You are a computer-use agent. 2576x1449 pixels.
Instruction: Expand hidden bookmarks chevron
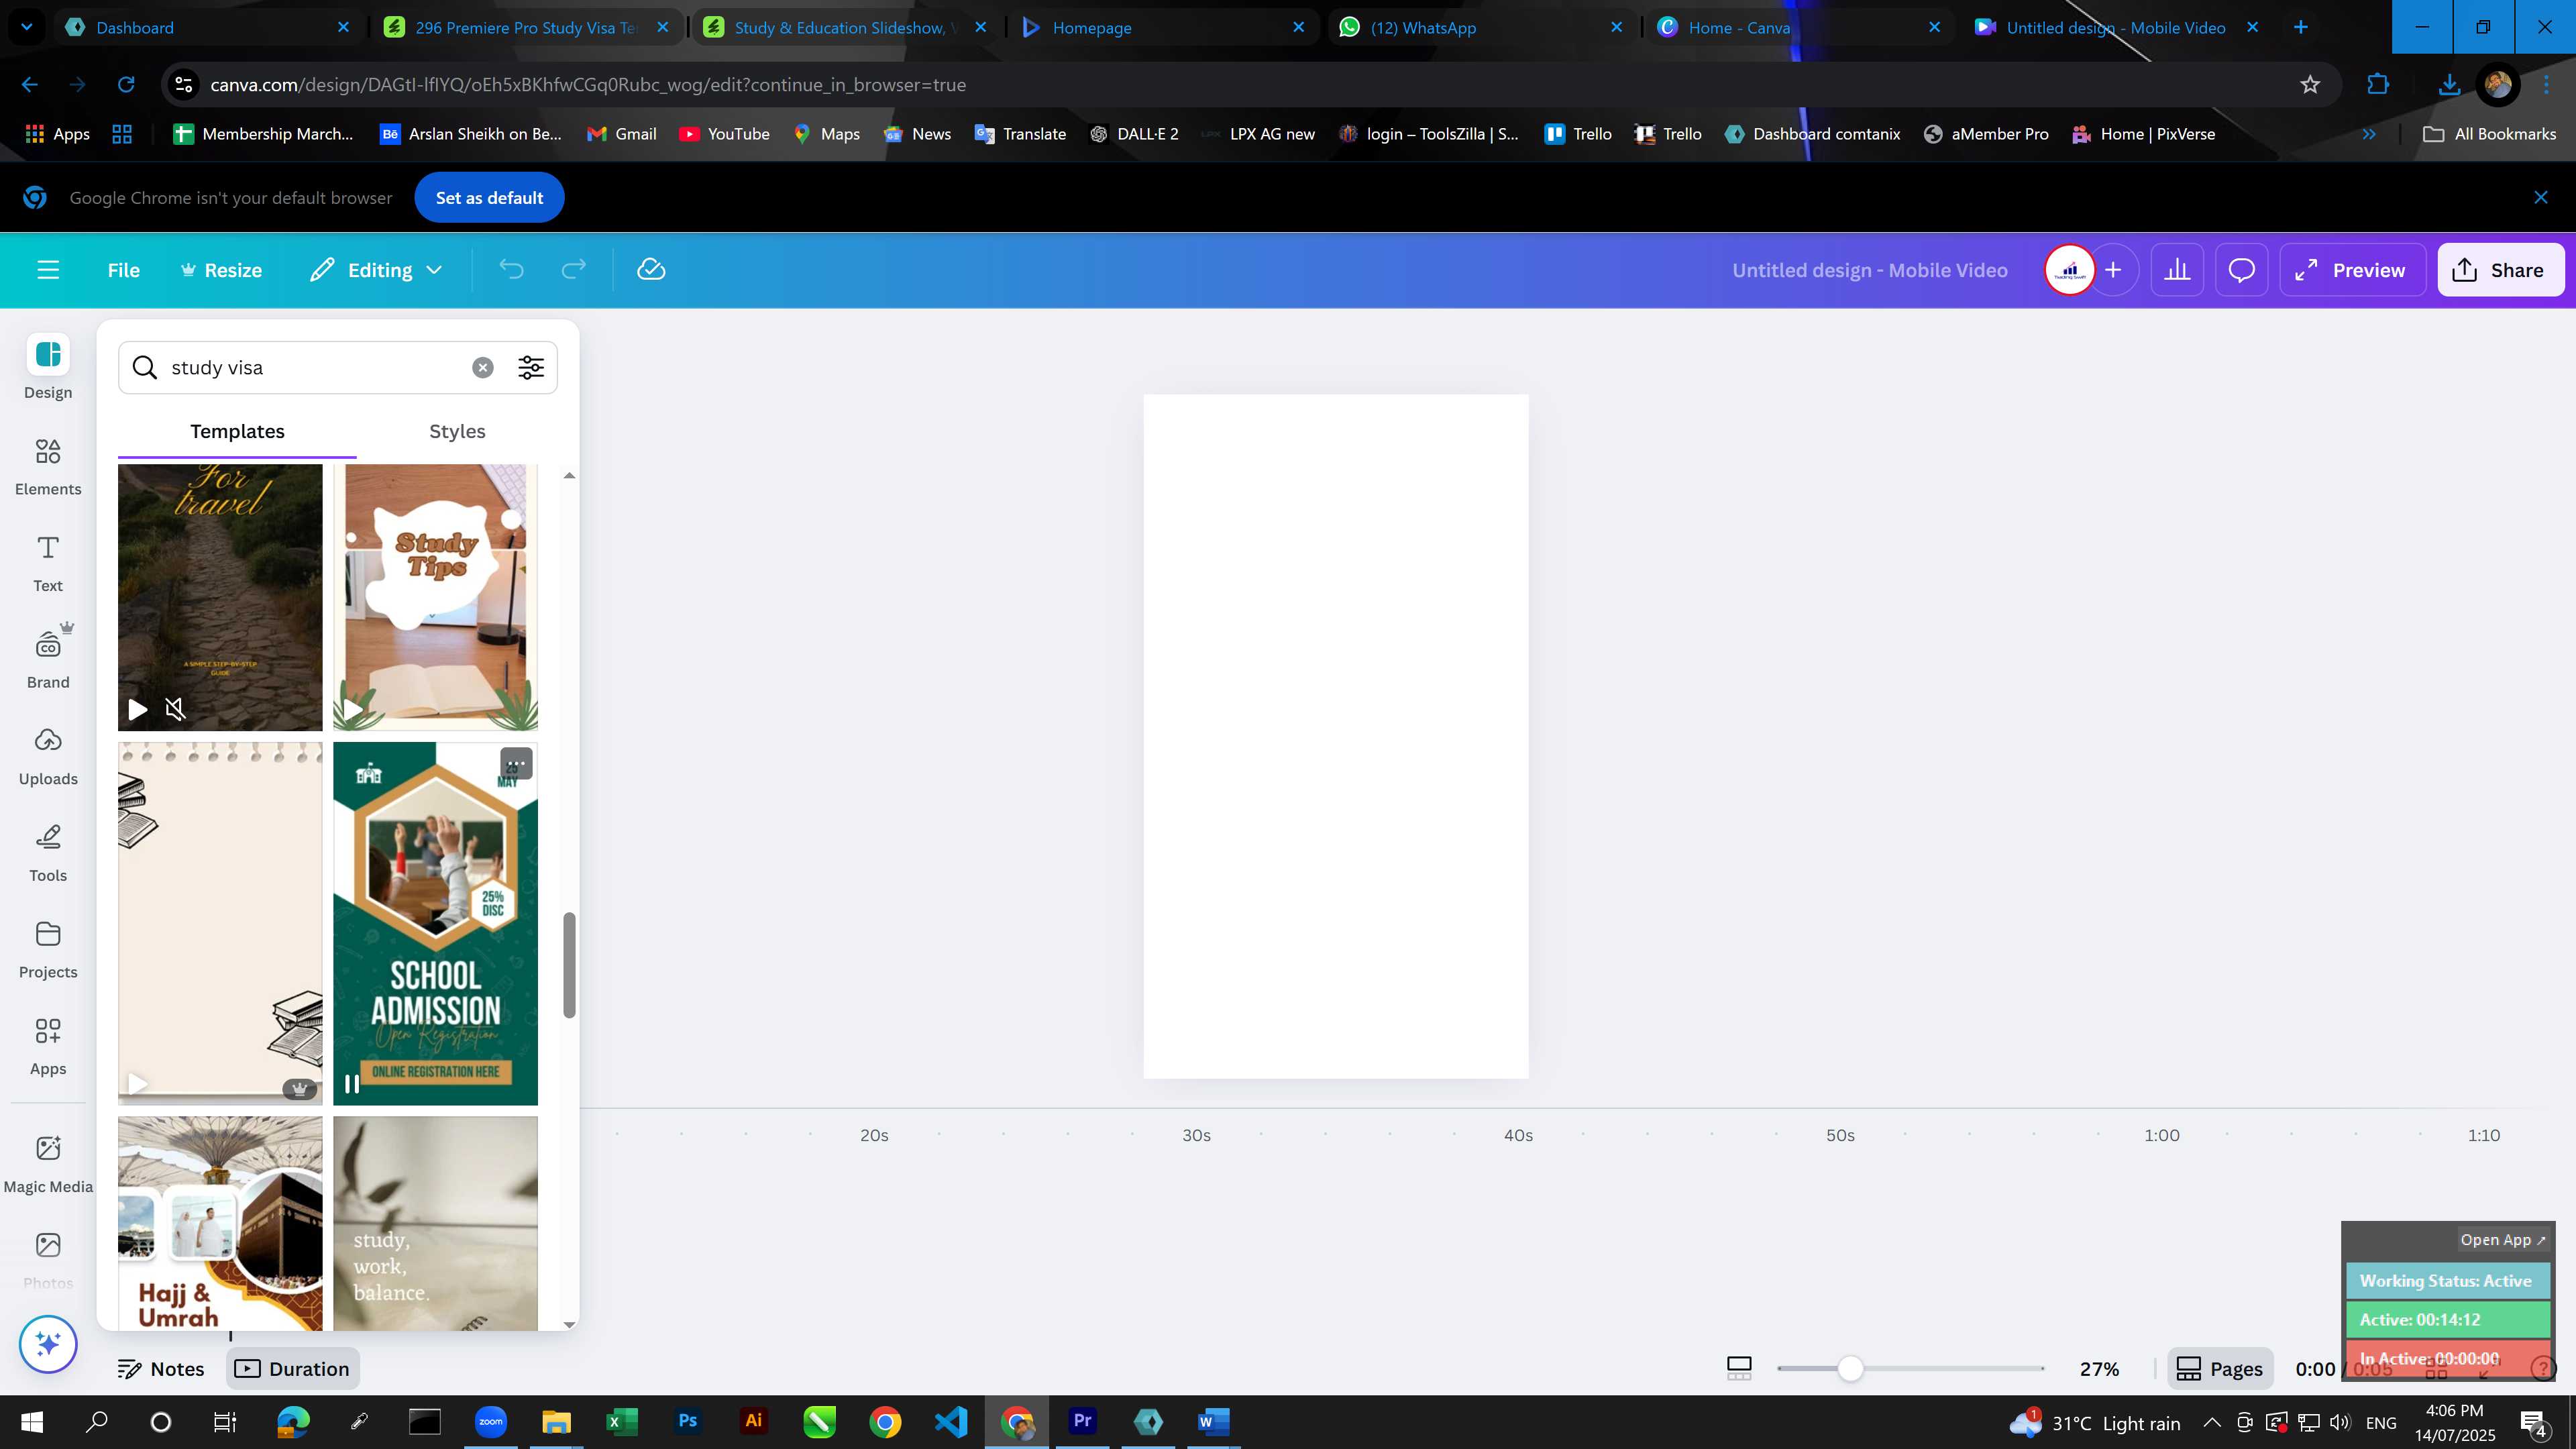(x=2369, y=134)
